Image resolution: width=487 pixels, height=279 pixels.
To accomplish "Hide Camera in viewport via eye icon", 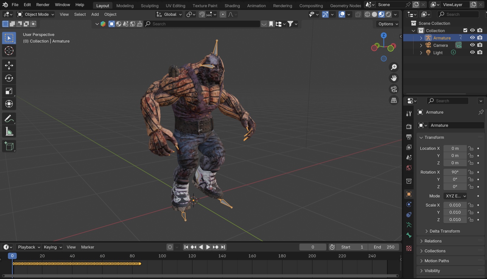I will point(472,45).
